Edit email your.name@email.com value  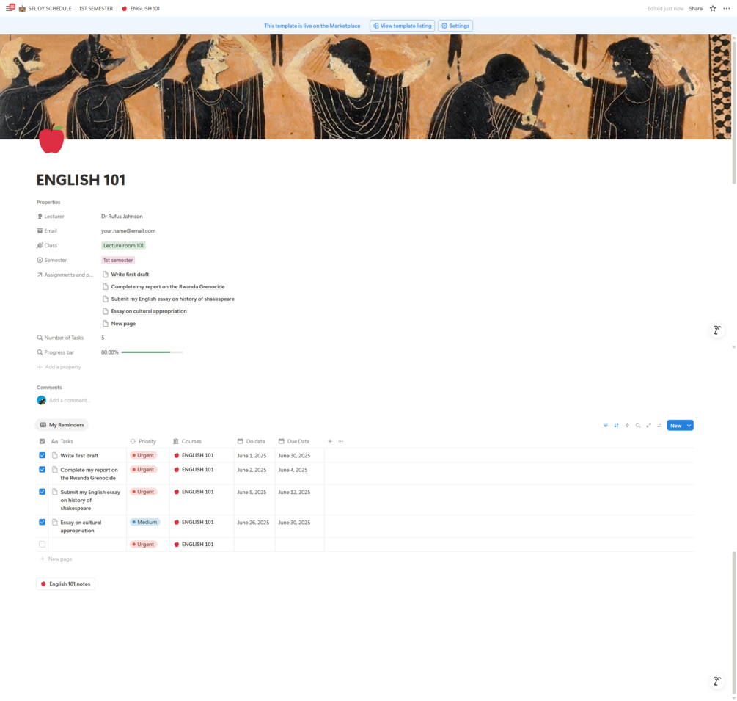128,231
